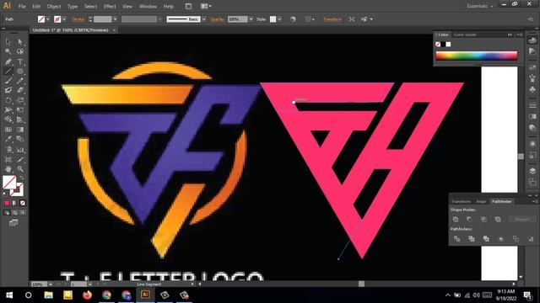Open the File menu
This screenshot has height=303, width=540.
(x=22, y=6)
